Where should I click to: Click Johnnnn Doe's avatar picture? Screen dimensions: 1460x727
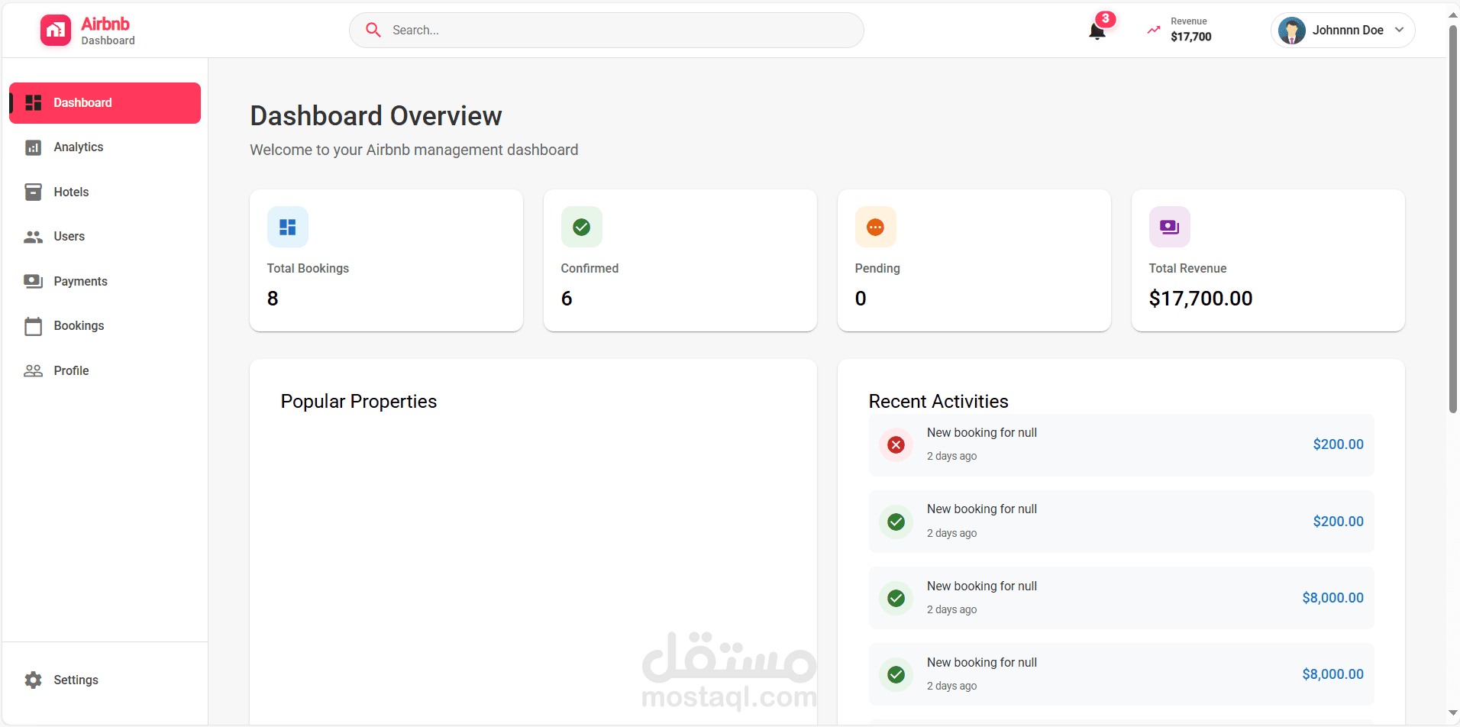coord(1292,31)
